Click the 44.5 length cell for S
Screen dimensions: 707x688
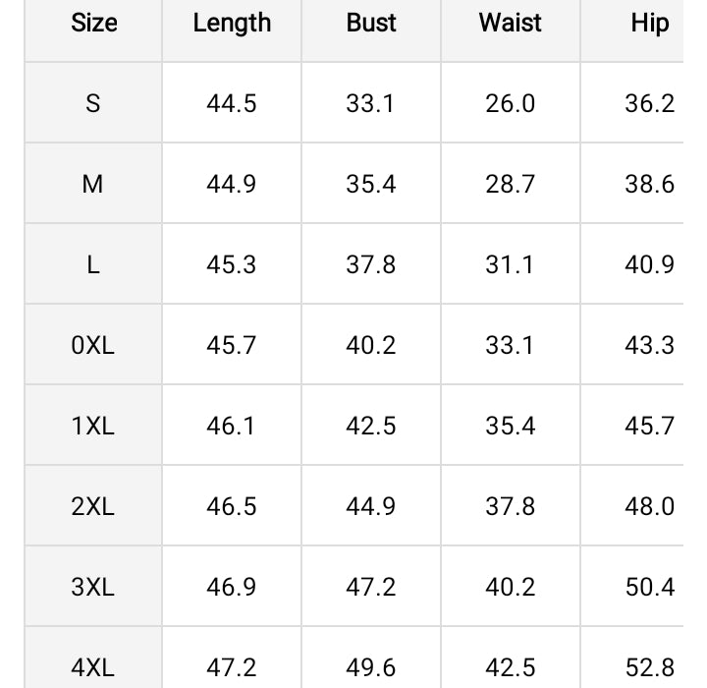(x=232, y=103)
